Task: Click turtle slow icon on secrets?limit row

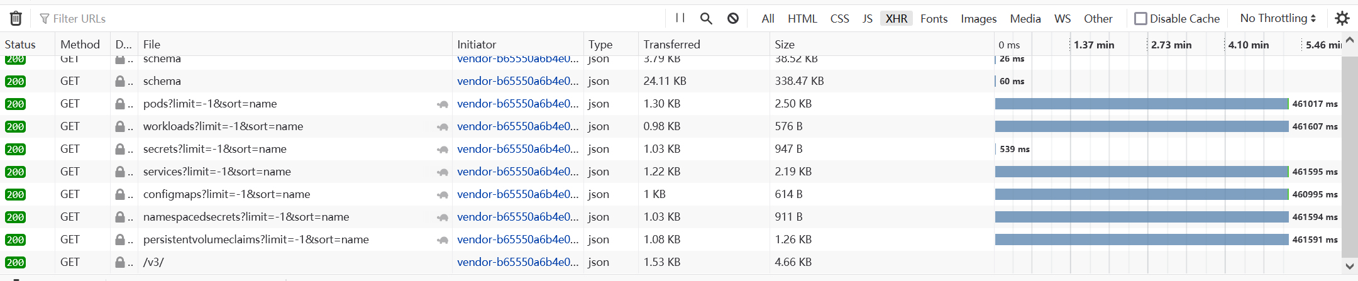Action: tap(443, 150)
